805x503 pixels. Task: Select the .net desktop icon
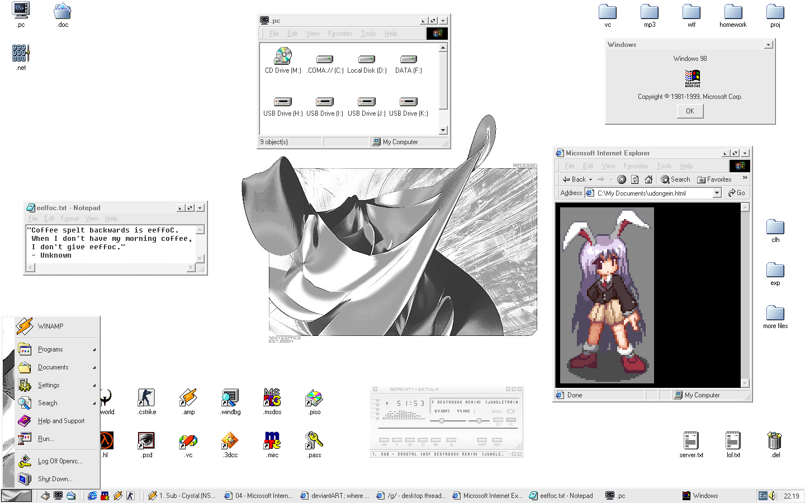click(21, 58)
